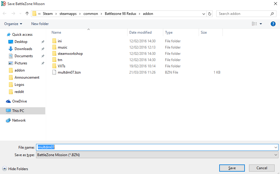
Task: Open reddit folder in sidebar
Action: (19, 92)
